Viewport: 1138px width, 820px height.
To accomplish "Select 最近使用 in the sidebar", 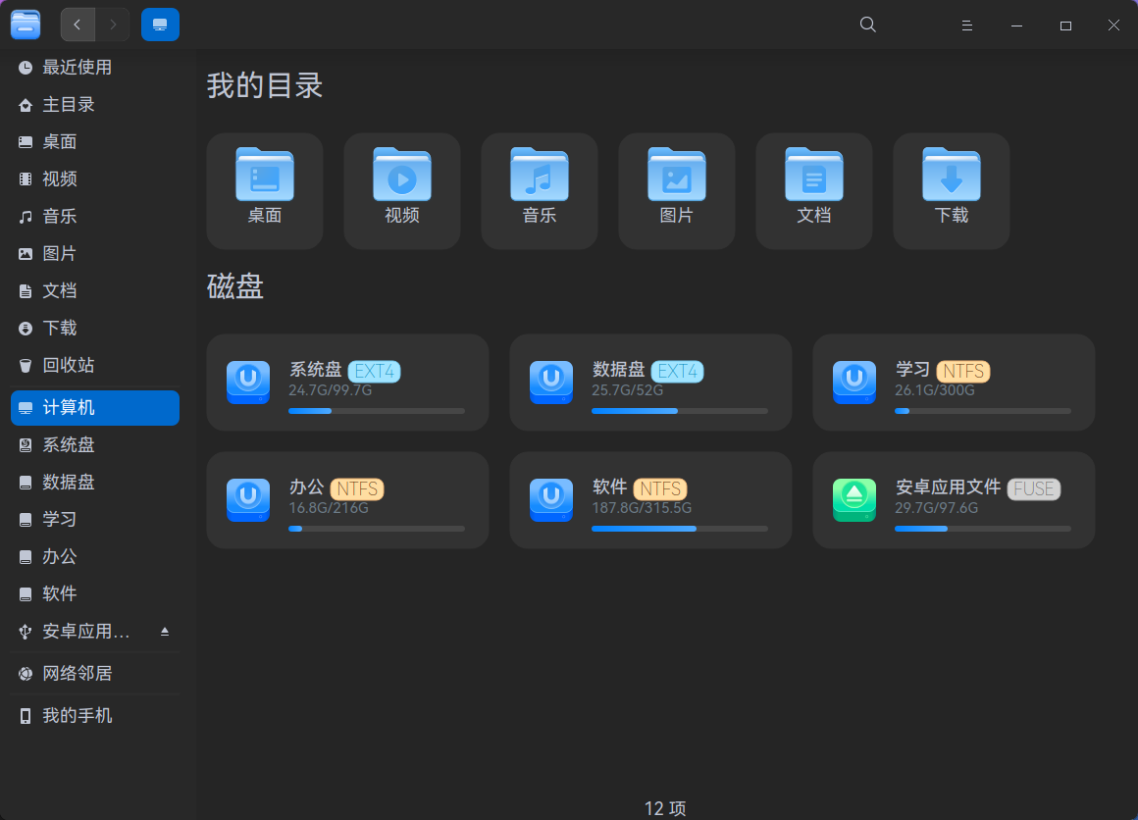I will pyautogui.click(x=95, y=68).
